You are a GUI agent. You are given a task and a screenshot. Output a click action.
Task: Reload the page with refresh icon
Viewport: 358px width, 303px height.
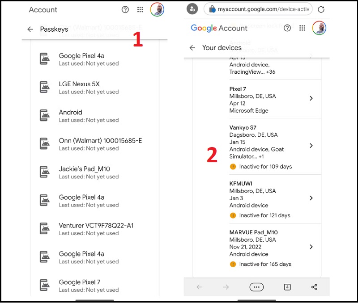[x=321, y=9]
